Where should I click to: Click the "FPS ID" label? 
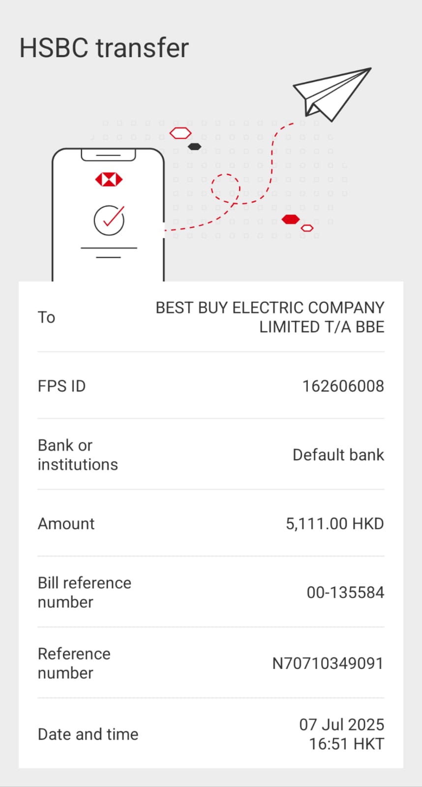point(61,386)
